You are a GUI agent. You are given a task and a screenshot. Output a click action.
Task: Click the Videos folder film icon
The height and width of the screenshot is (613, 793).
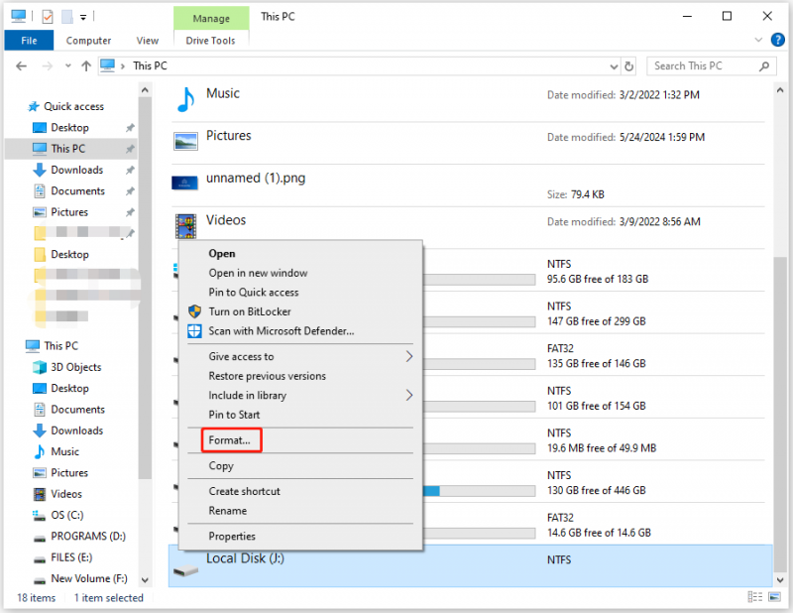click(x=185, y=226)
